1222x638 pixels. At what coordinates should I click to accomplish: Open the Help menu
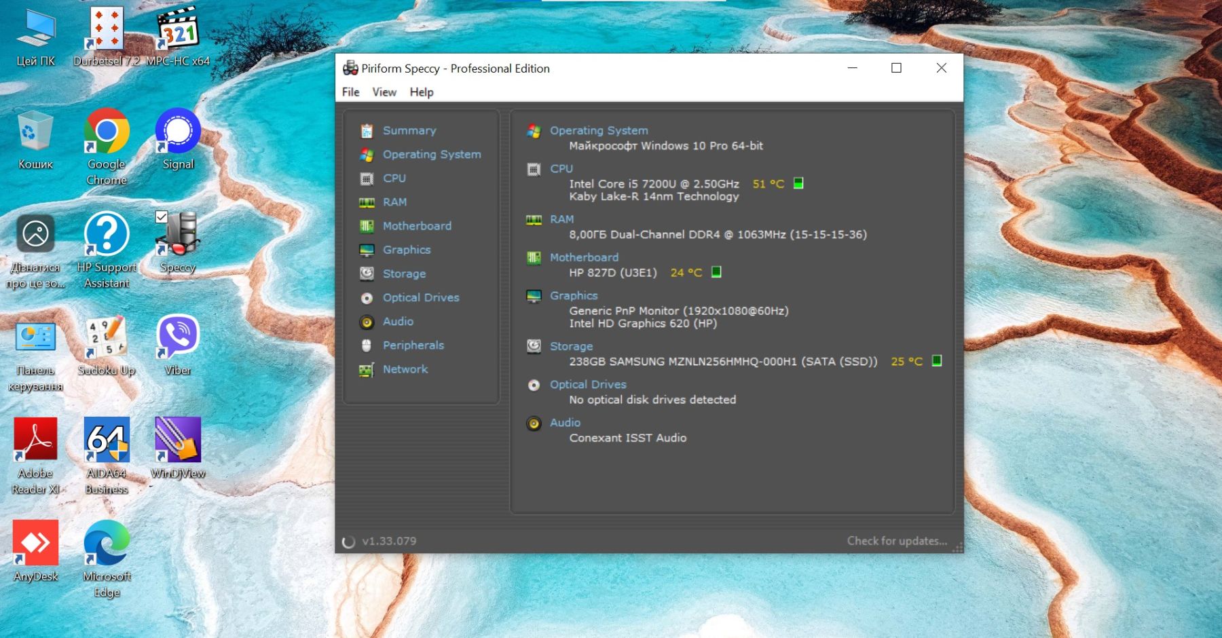[422, 92]
